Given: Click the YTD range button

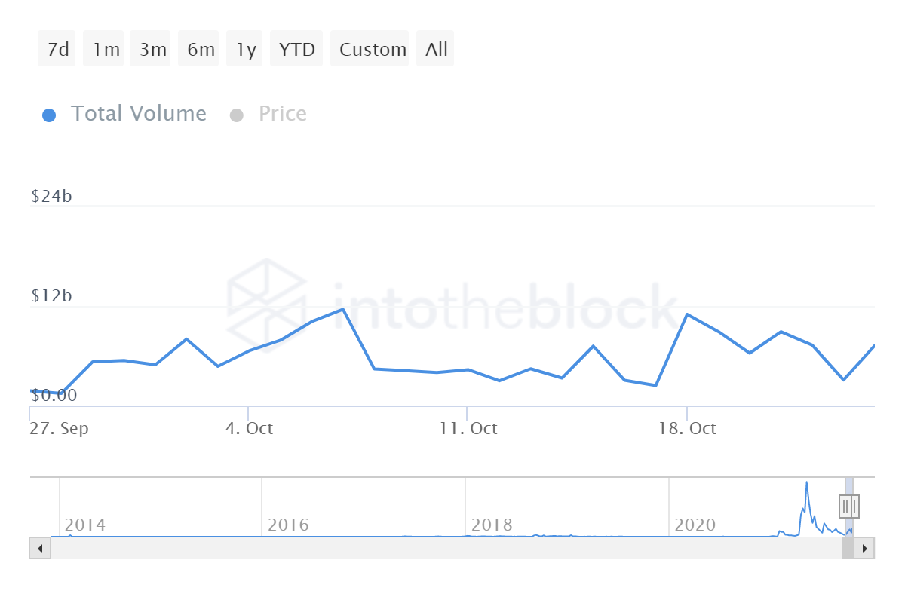Looking at the screenshot, I should point(296,50).
